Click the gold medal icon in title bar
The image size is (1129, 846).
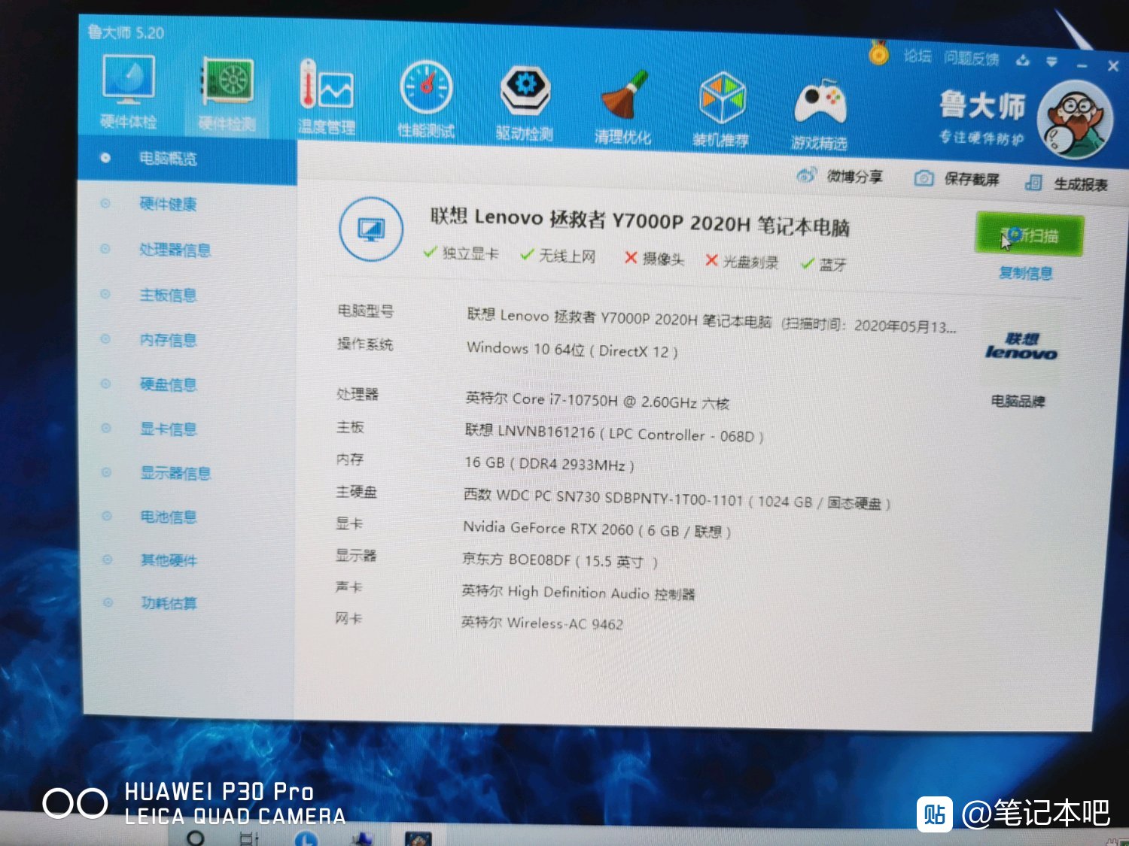[878, 53]
